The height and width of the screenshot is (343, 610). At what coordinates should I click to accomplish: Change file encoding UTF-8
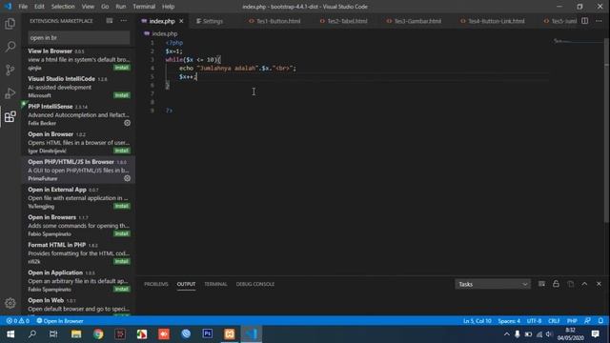pos(534,321)
